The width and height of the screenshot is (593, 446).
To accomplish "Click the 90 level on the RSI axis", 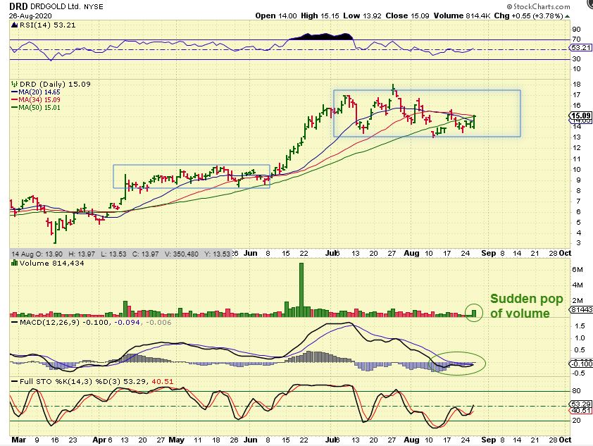I will 576,29.
